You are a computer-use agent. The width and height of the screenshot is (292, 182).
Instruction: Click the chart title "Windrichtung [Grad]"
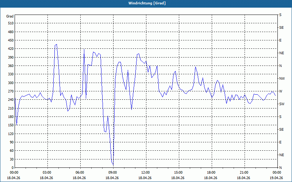pos(147,3)
